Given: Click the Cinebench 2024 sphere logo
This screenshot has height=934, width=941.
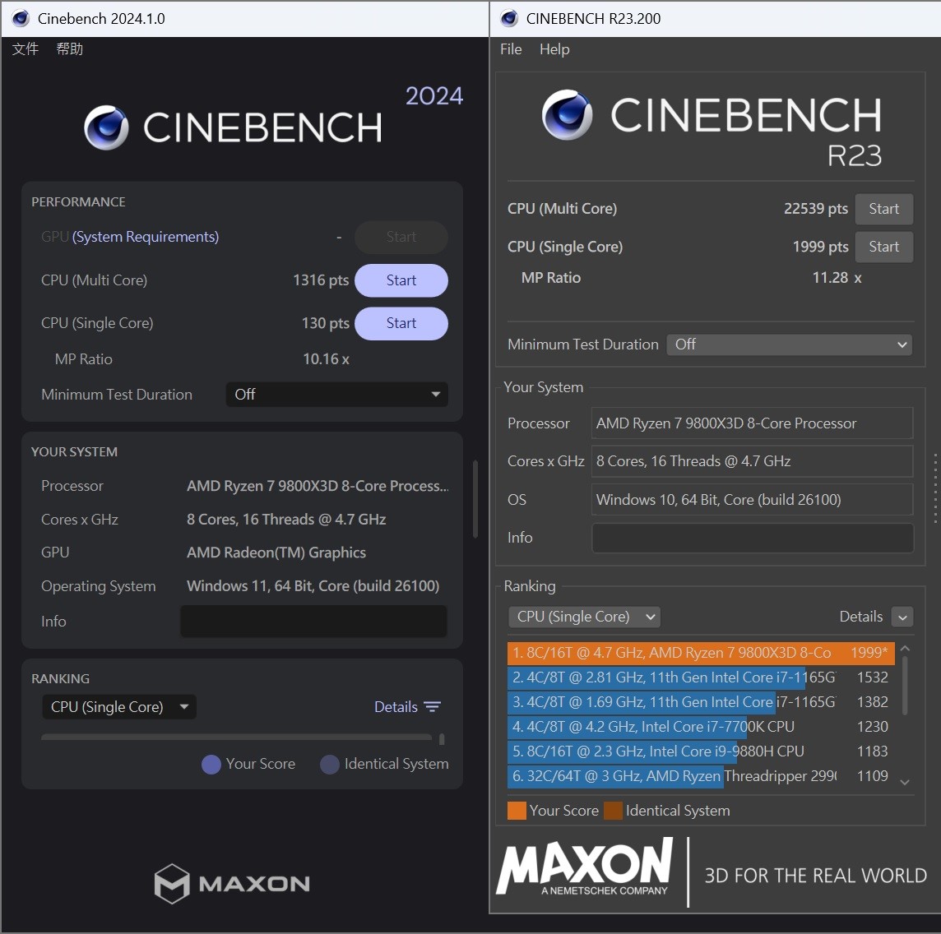Looking at the screenshot, I should (107, 127).
